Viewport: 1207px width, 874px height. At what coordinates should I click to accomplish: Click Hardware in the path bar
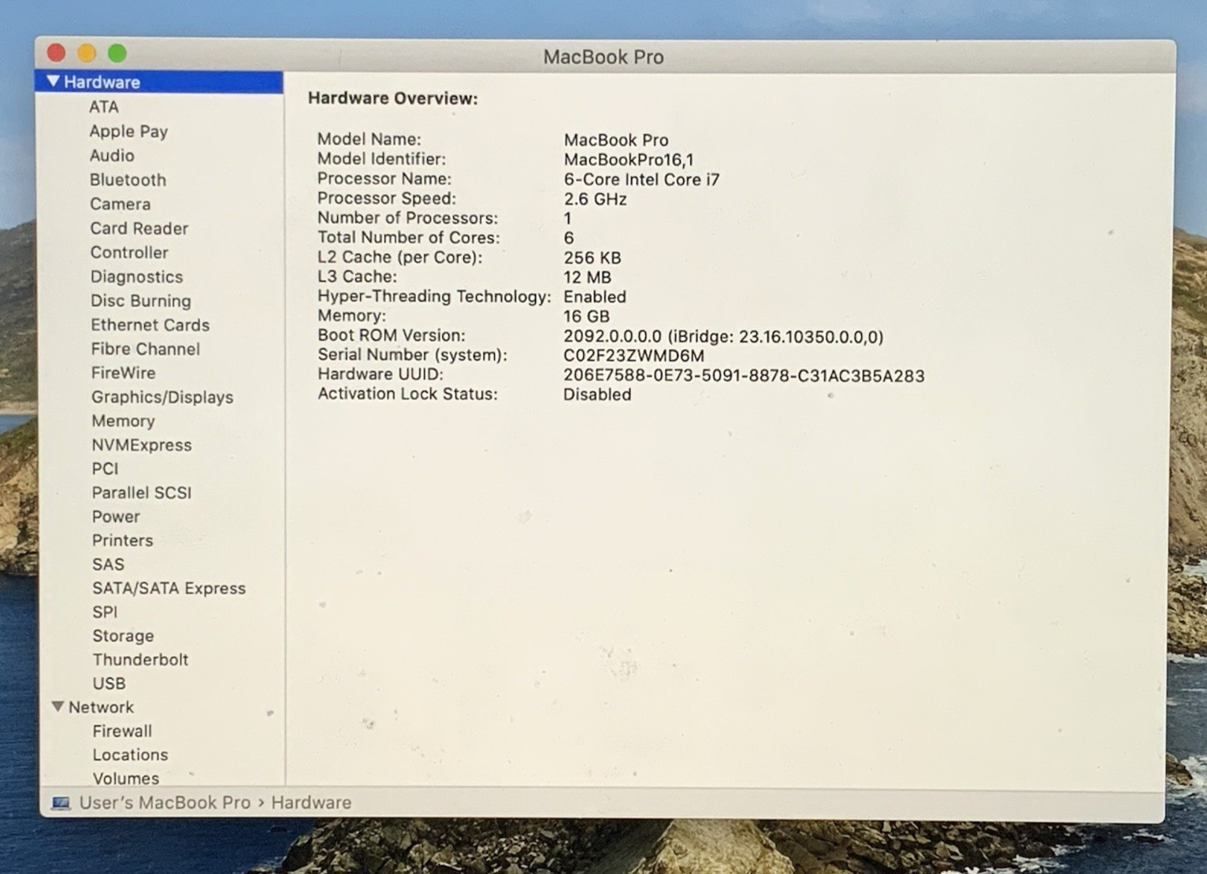311,803
